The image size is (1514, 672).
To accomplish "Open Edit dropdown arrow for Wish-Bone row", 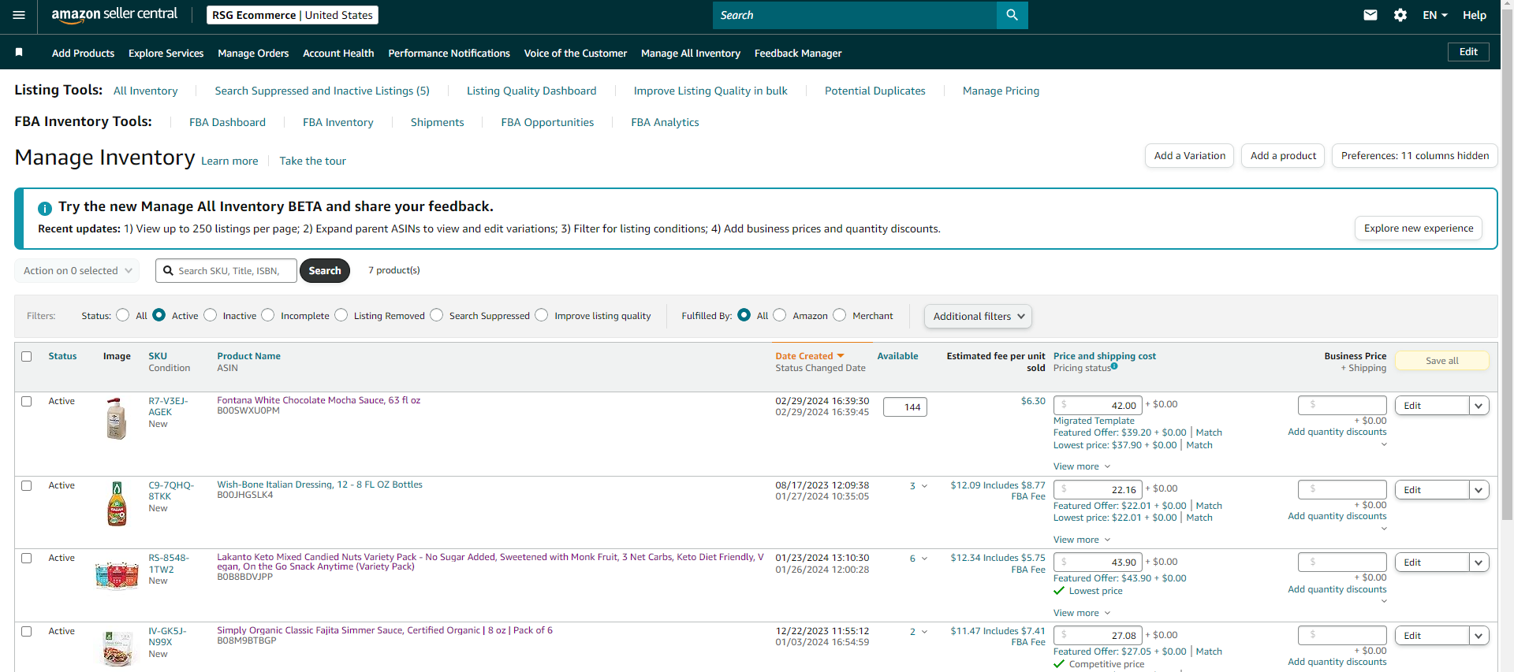I will coord(1479,490).
